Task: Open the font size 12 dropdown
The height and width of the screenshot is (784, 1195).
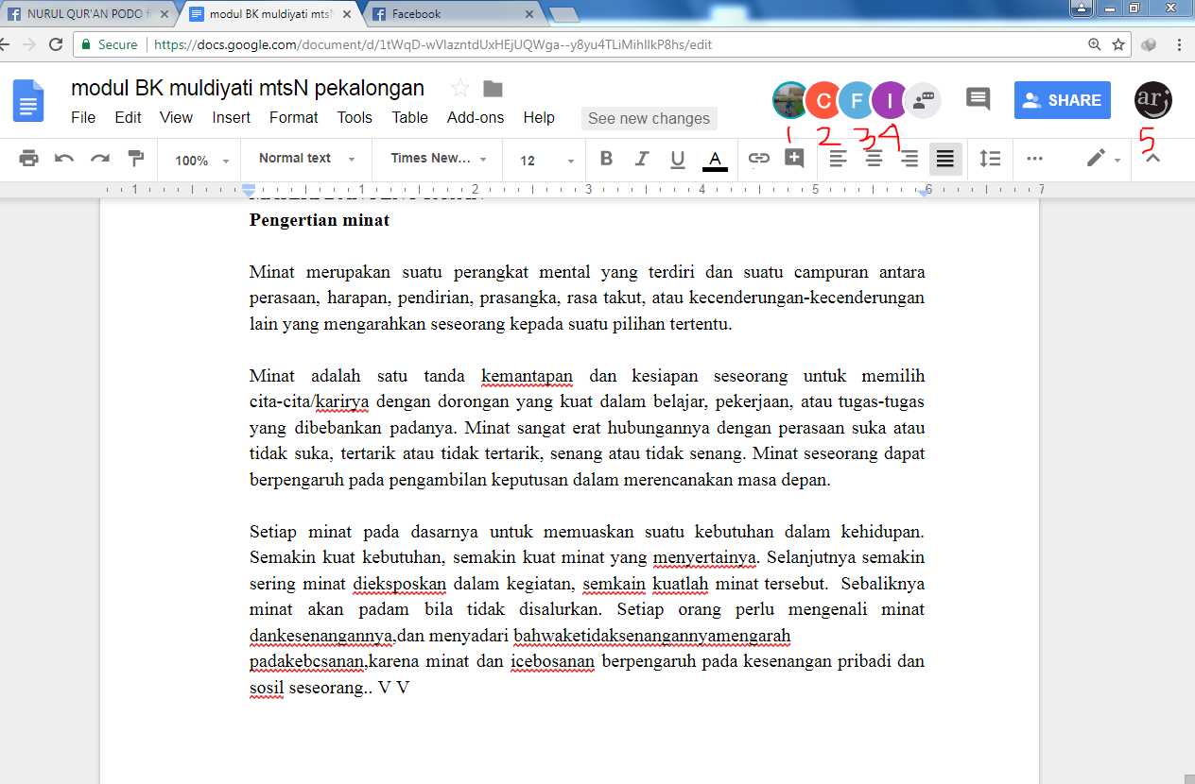Action: [x=546, y=160]
